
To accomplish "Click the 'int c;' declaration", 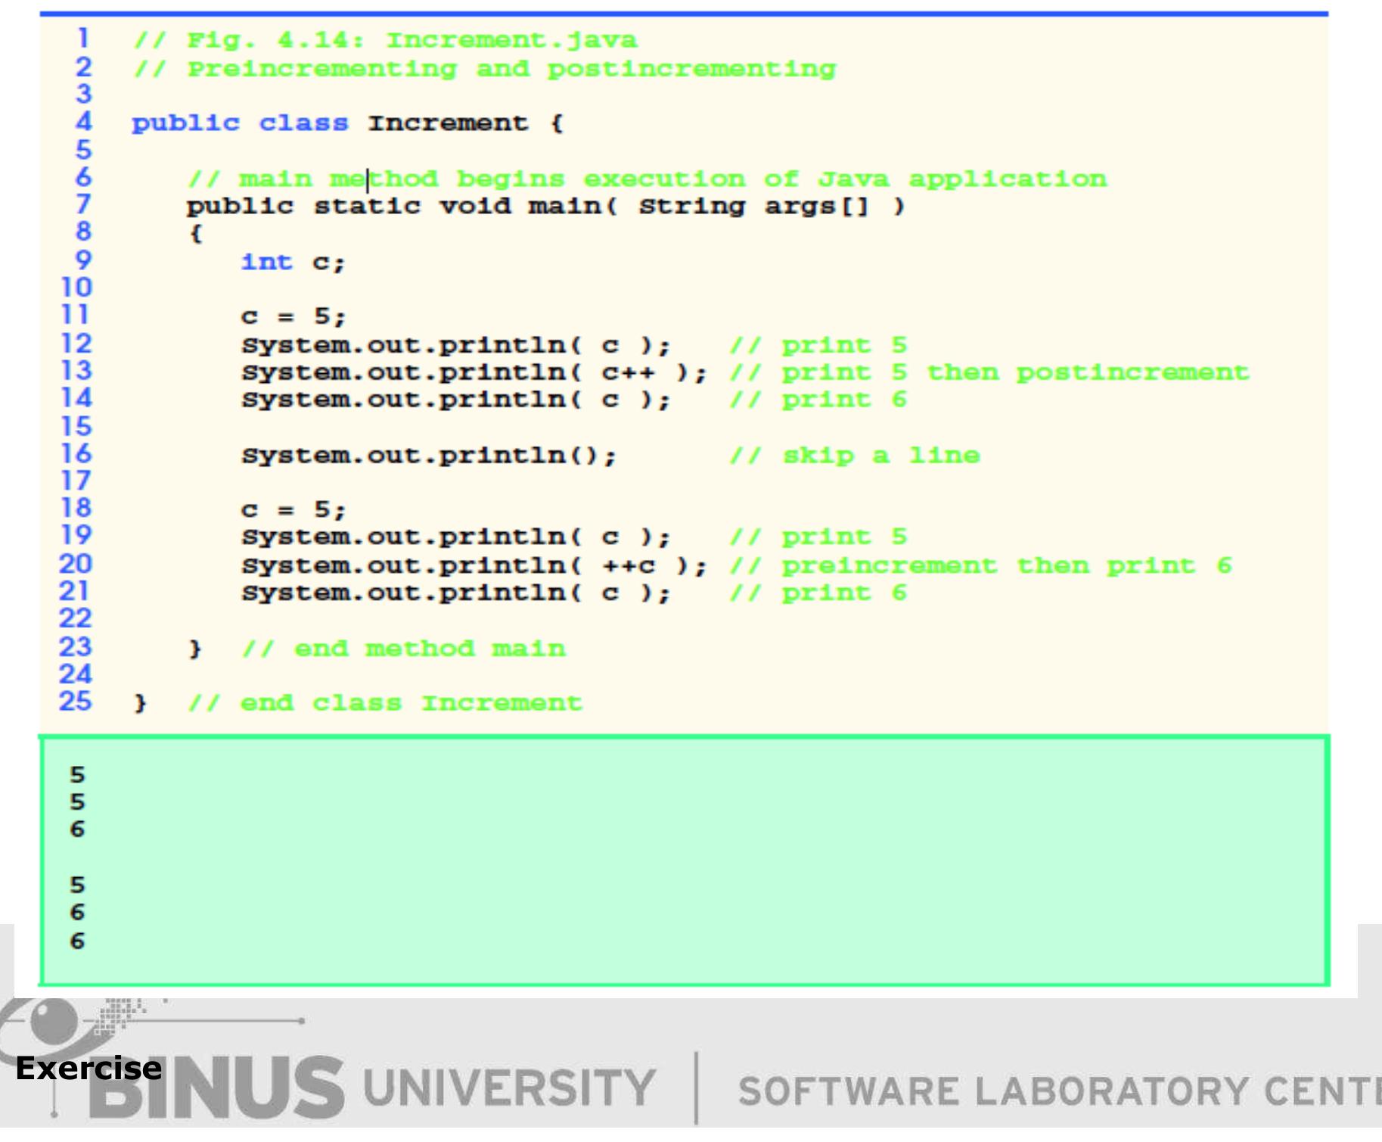I will click(293, 262).
